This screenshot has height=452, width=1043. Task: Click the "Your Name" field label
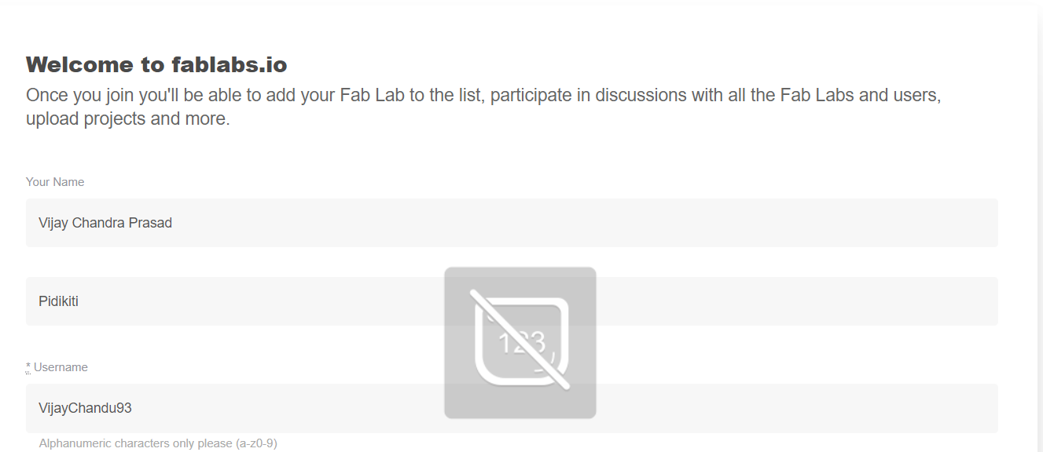click(x=55, y=182)
